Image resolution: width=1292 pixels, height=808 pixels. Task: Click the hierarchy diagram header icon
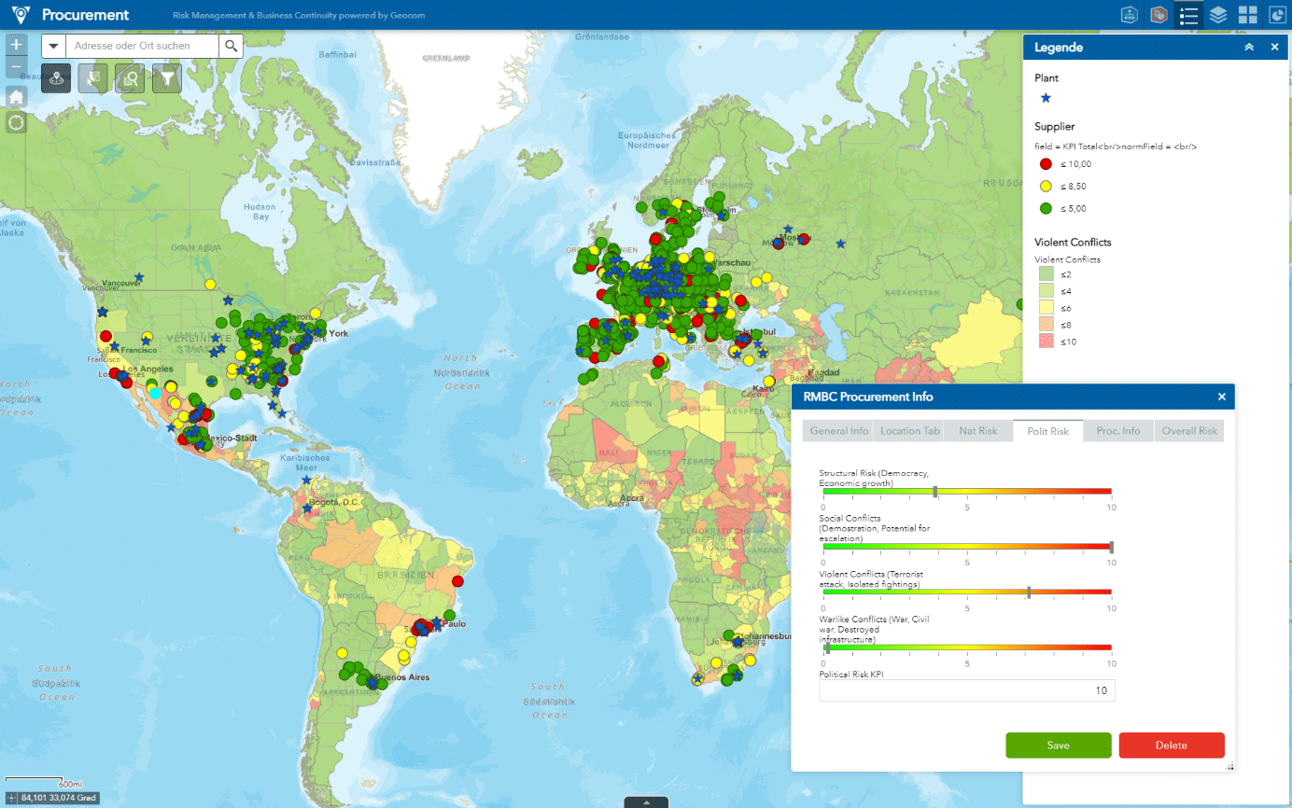coord(1130,15)
